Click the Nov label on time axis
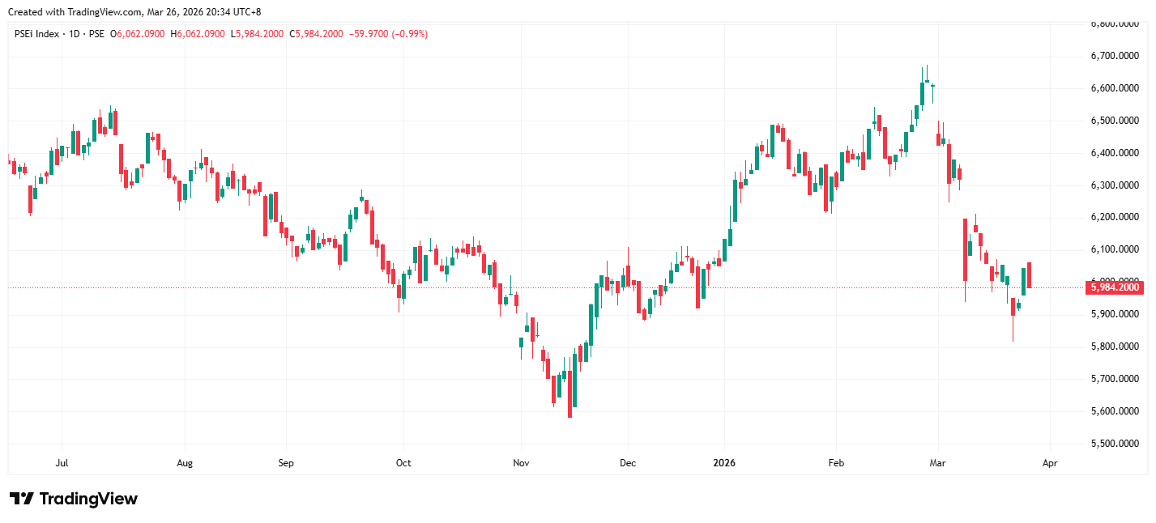This screenshot has height=523, width=1156. (x=521, y=463)
